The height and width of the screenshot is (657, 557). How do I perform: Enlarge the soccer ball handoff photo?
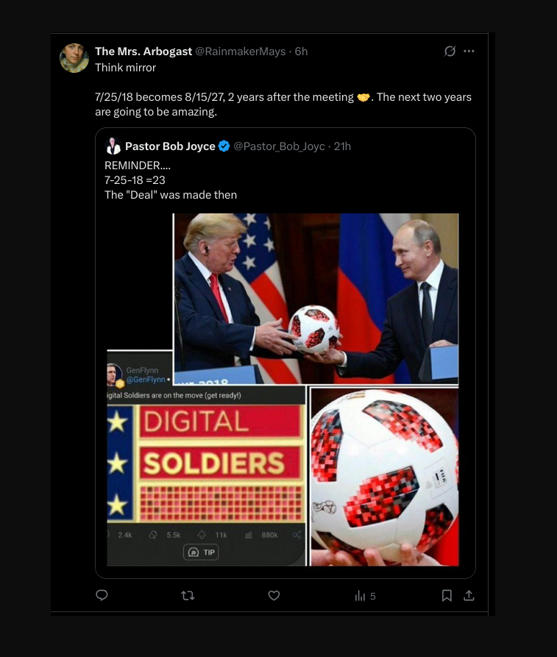point(316,298)
